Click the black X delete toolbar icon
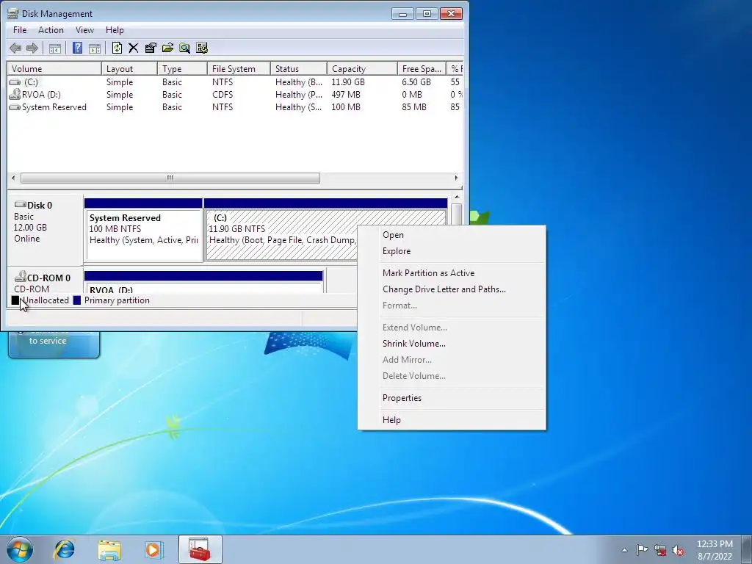The height and width of the screenshot is (564, 752). 134,48
